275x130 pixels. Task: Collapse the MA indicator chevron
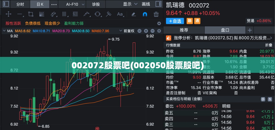coord(4,31)
